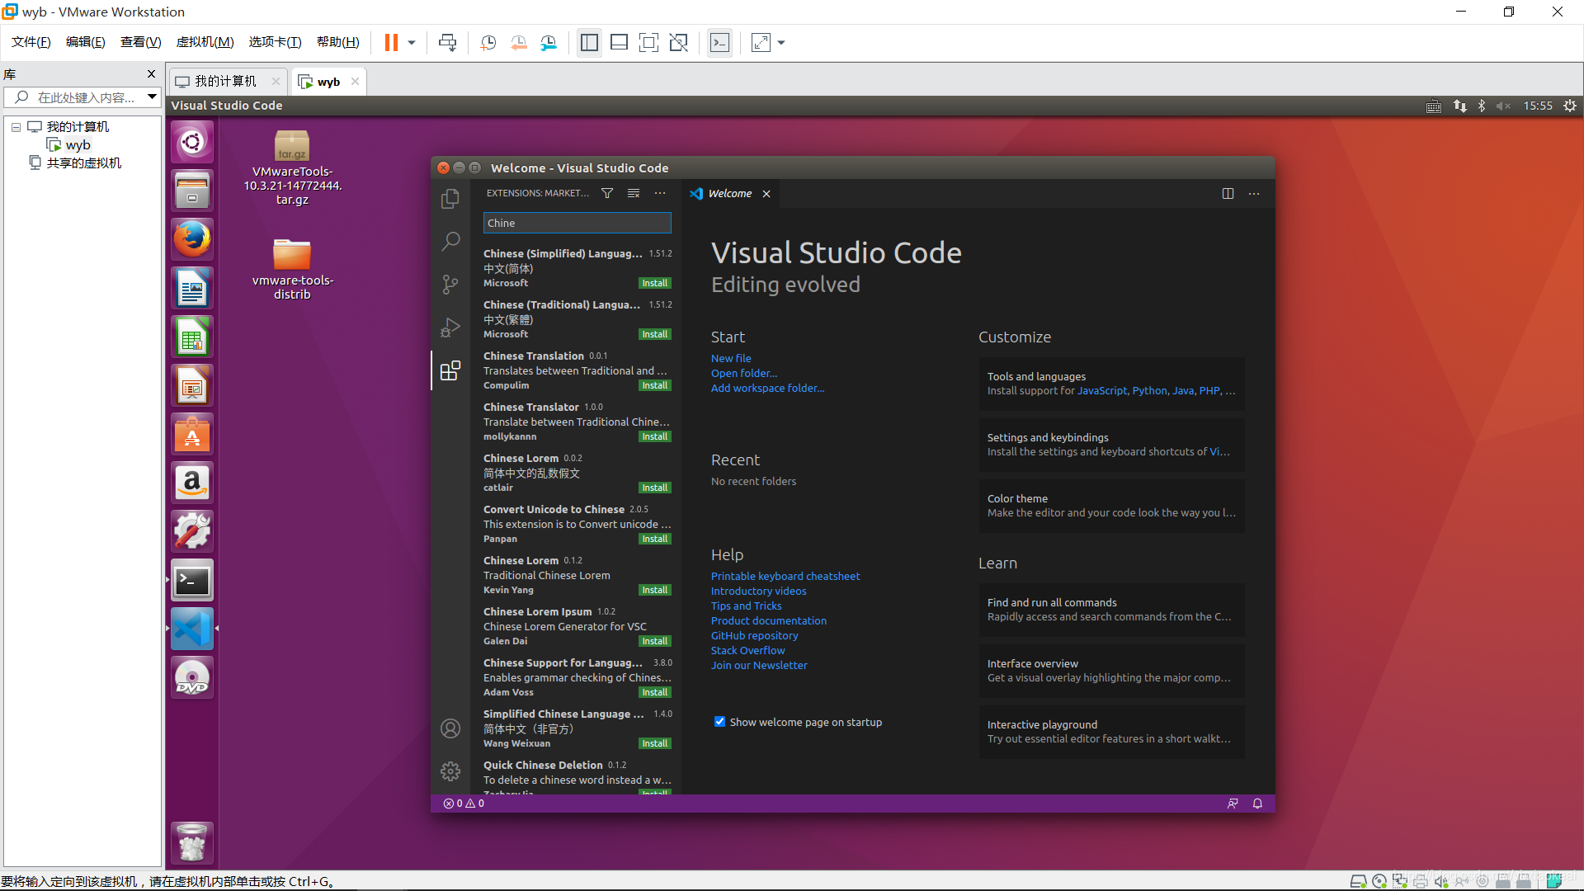Switch to the 我的计算机 tab
Image resolution: width=1584 pixels, height=891 pixels.
point(225,81)
